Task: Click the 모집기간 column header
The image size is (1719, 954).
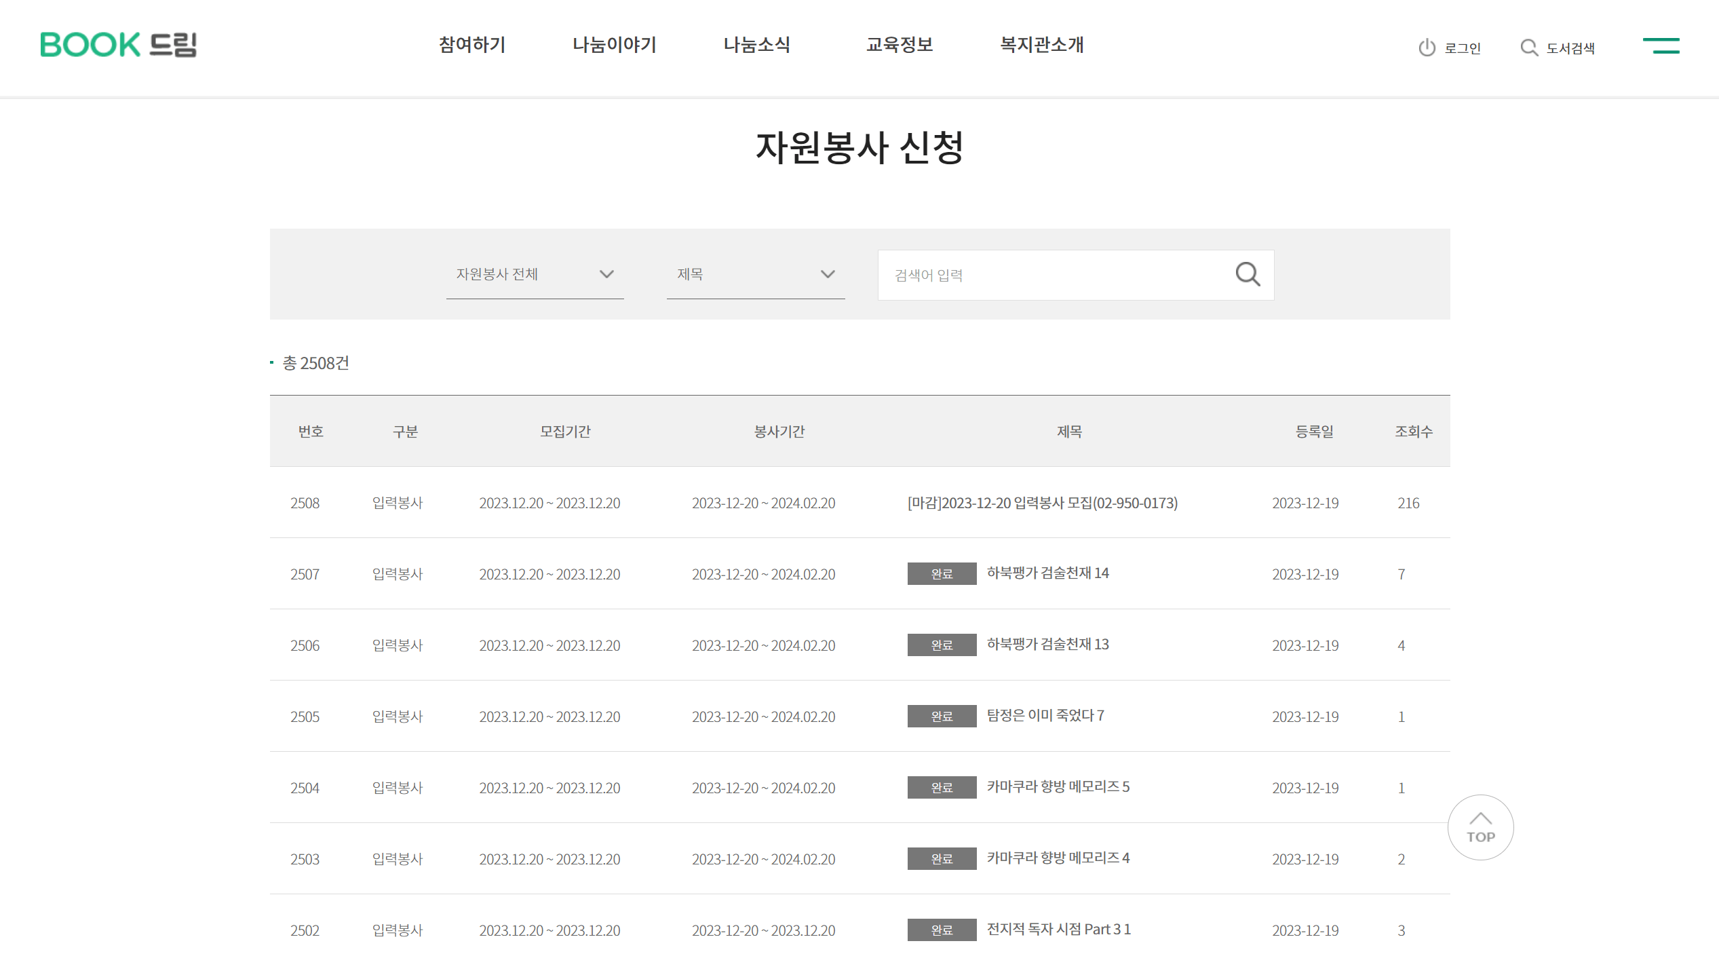Action: coord(565,432)
